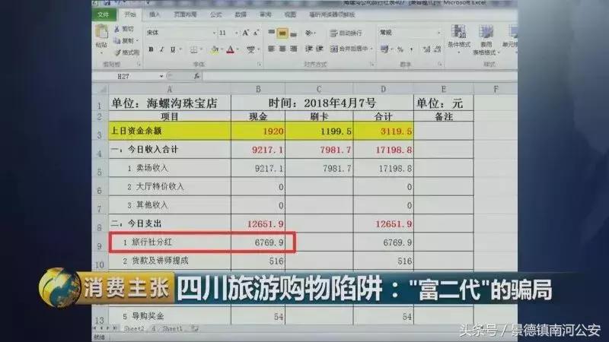Click the font size box showing 11

click(x=225, y=33)
